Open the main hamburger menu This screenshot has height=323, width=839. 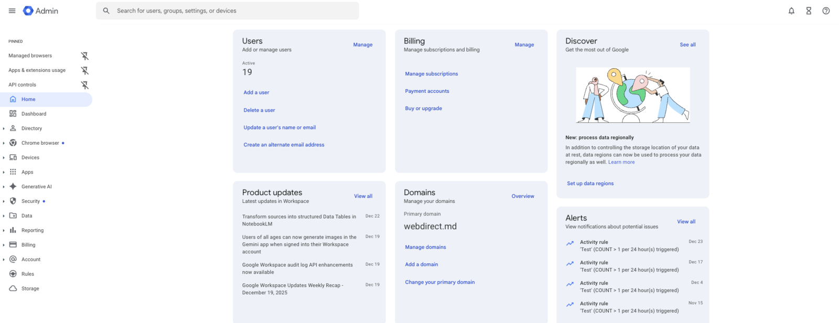point(12,10)
